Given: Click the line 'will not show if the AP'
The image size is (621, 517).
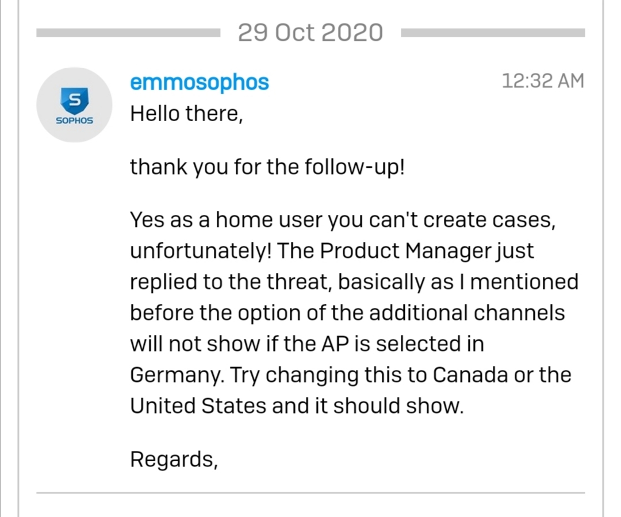Looking at the screenshot, I should [307, 344].
